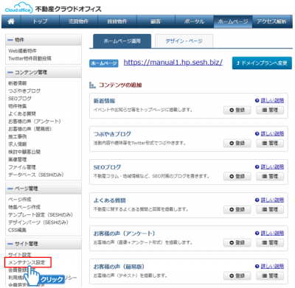Switch to ホームページ運用 tab
This screenshot has height=288, width=295.
pyautogui.click(x=122, y=41)
